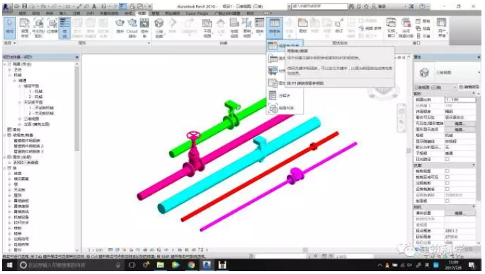Toggle the 裁剪区域可见 crop region visible checkbox
Image resolution: width=485 pixels, height=274 pixels.
[447, 177]
